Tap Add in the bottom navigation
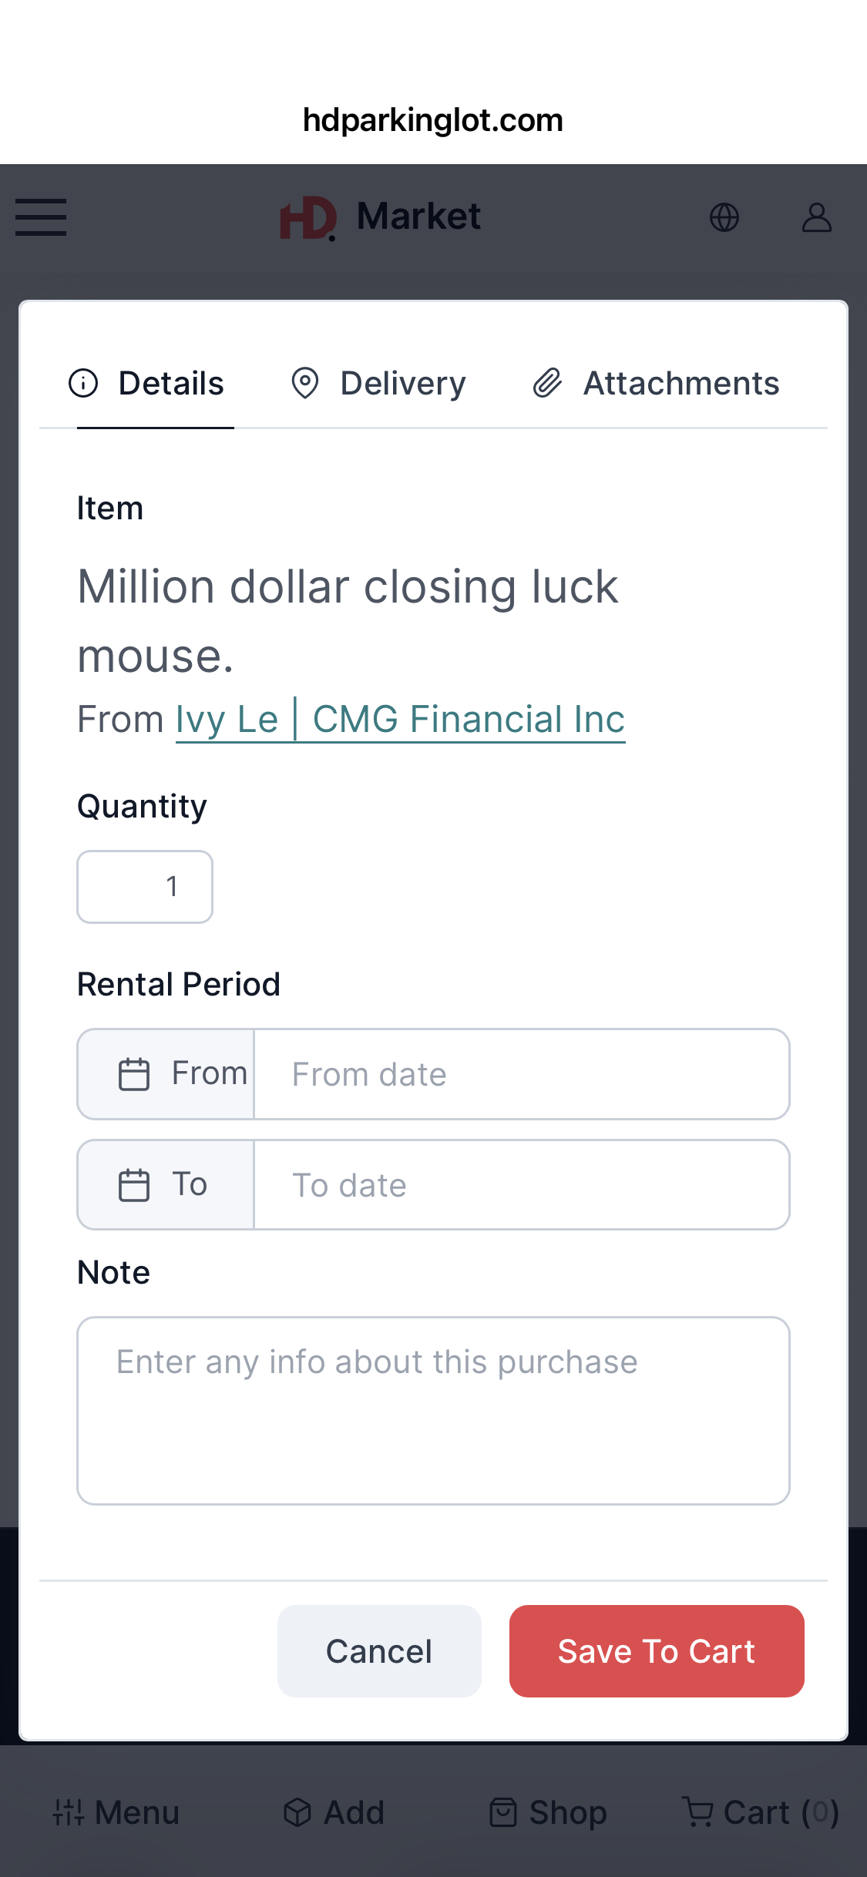Viewport: 867px width, 1877px height. tap(334, 1812)
